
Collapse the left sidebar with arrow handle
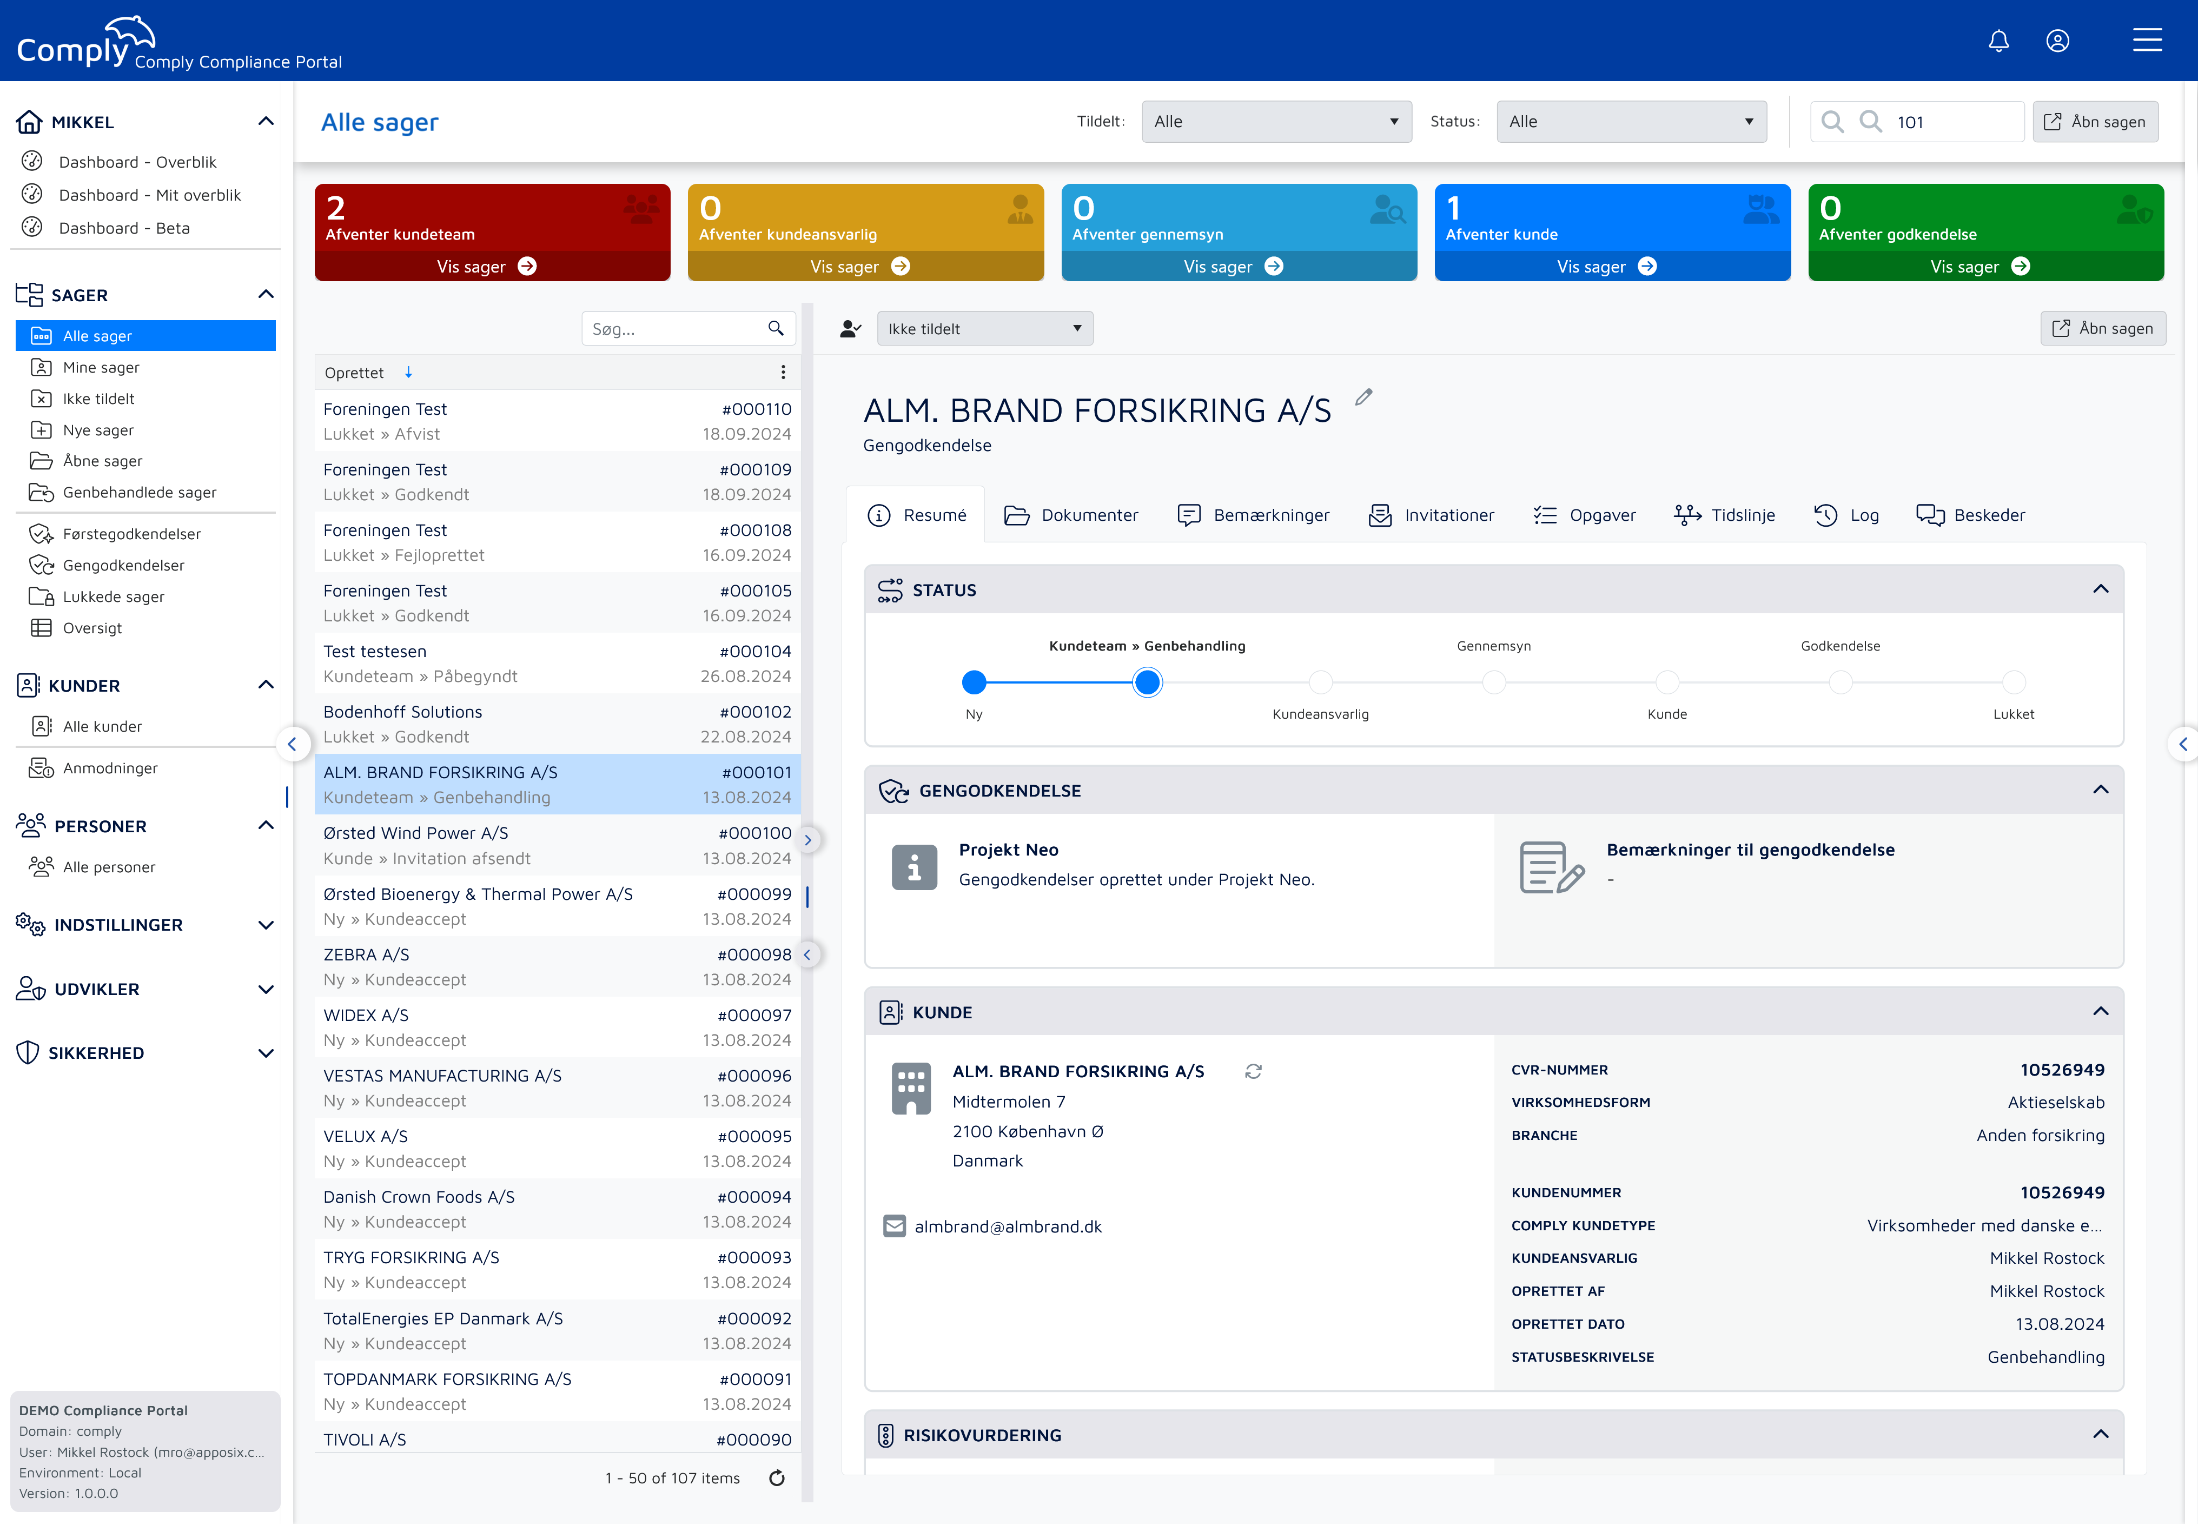point(293,744)
